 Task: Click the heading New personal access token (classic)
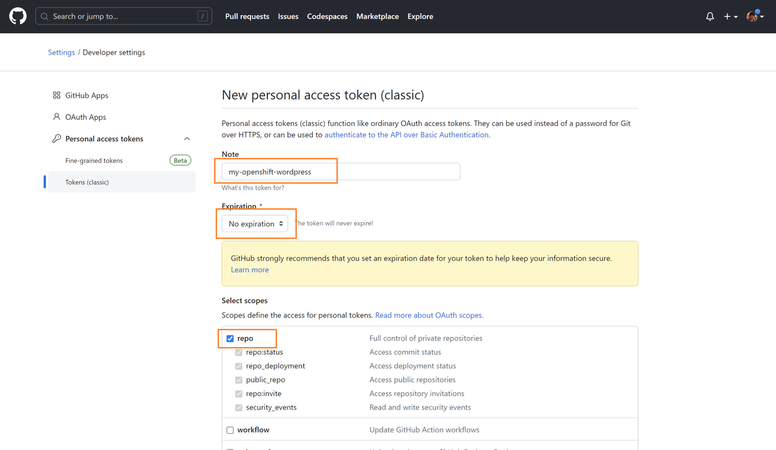pyautogui.click(x=323, y=95)
